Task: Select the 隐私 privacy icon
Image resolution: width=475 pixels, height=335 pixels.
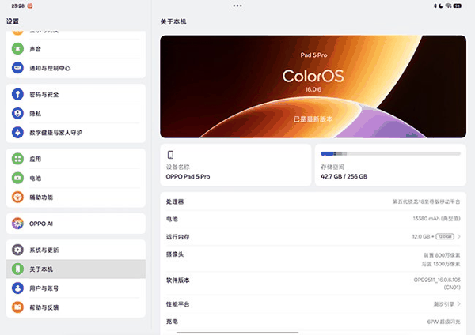Action: coord(17,114)
